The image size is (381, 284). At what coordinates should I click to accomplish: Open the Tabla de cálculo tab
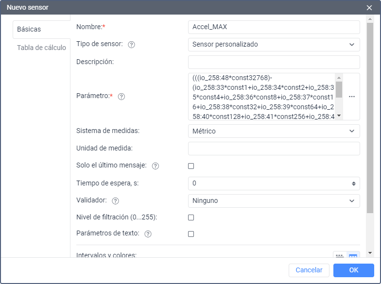tap(41, 48)
